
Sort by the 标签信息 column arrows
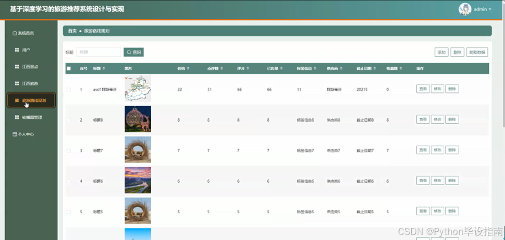pos(315,68)
